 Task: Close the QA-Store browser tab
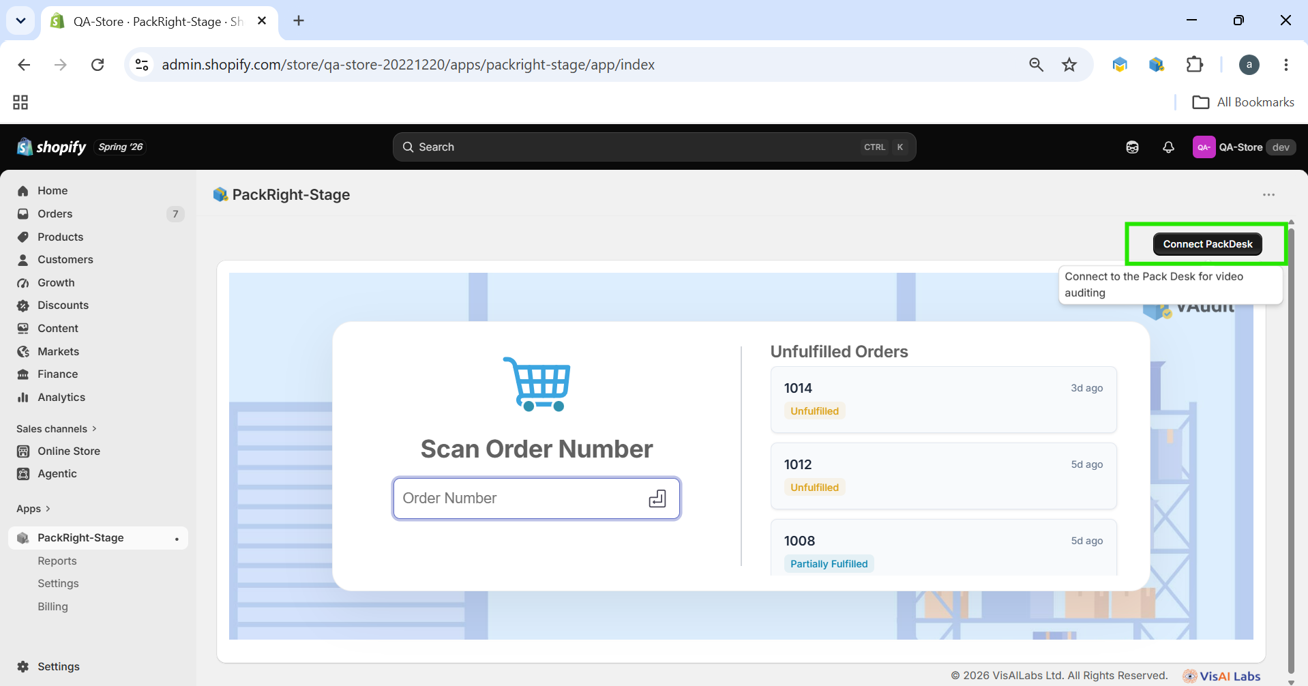[x=262, y=21]
